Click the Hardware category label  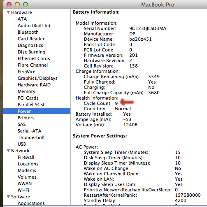click(x=21, y=12)
